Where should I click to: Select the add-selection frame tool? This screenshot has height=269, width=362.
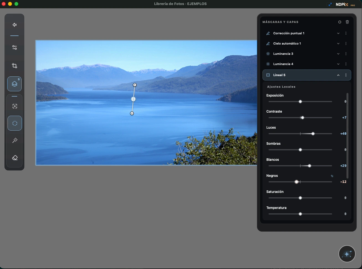15,106
